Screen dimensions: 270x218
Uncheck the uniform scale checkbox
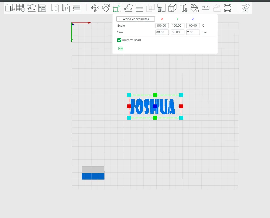119,40
